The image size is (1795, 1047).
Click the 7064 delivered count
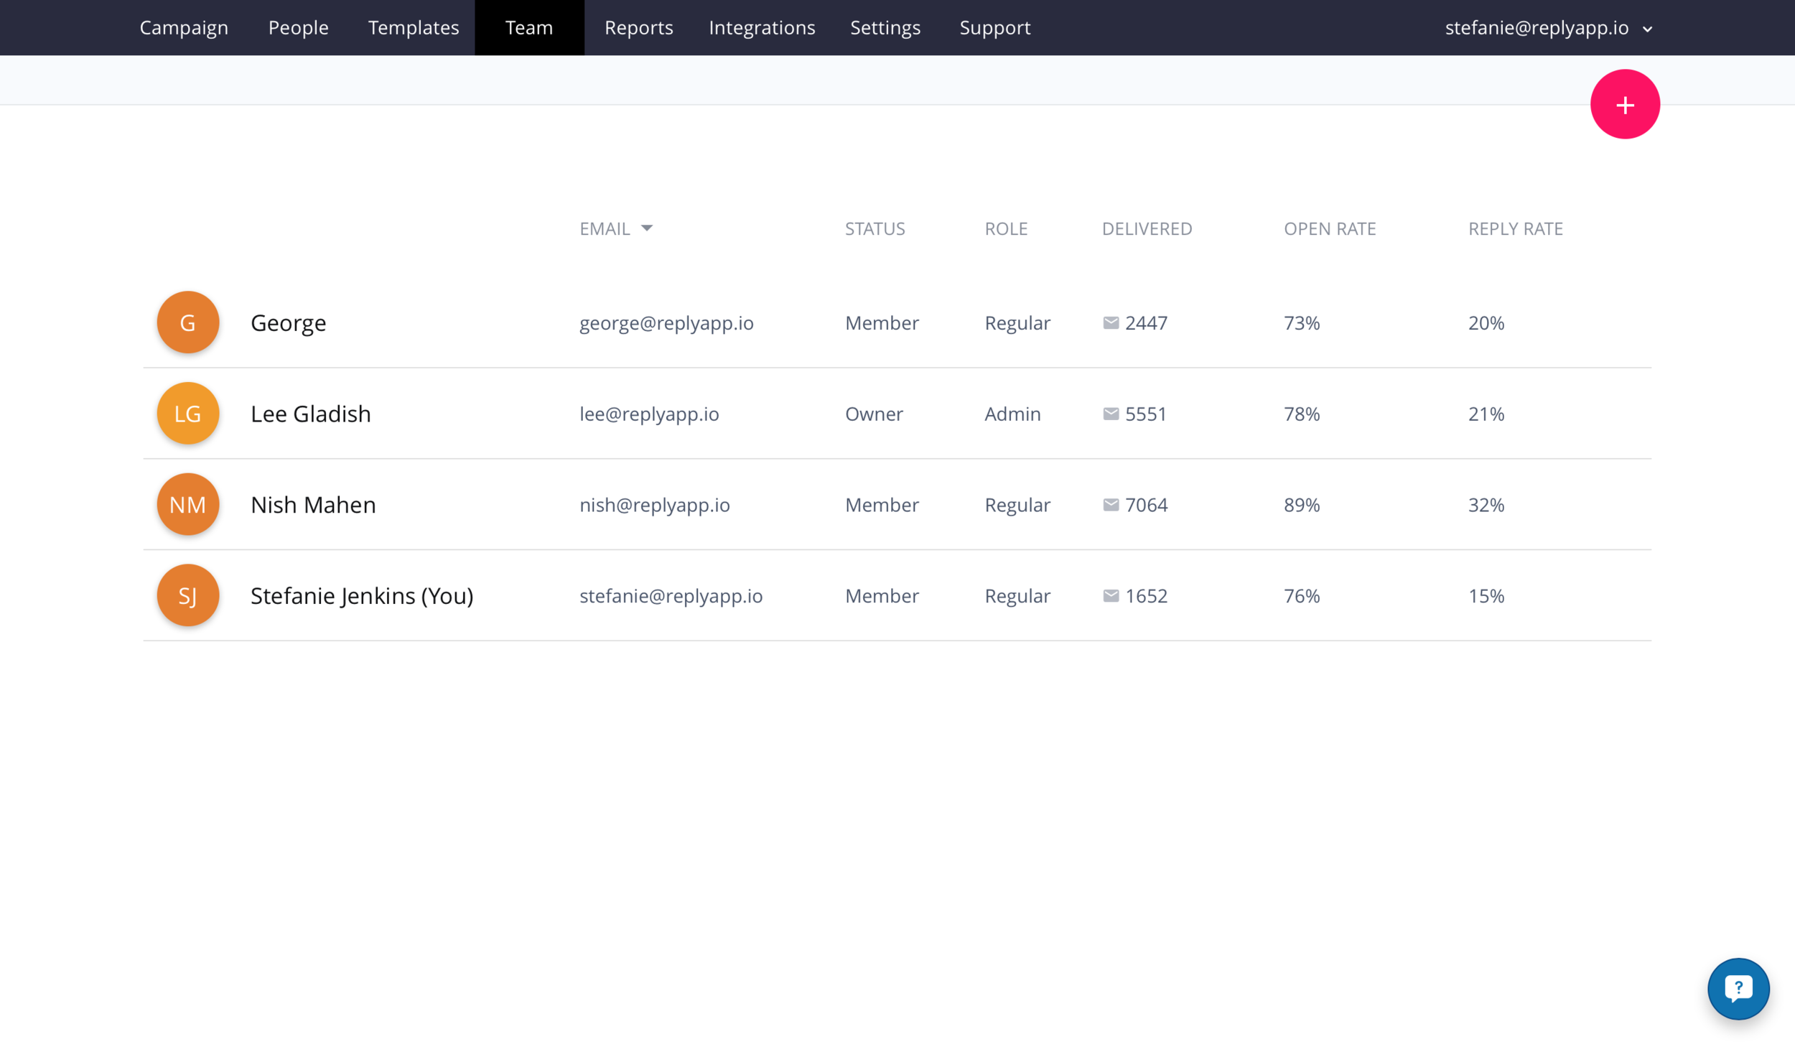pos(1146,506)
